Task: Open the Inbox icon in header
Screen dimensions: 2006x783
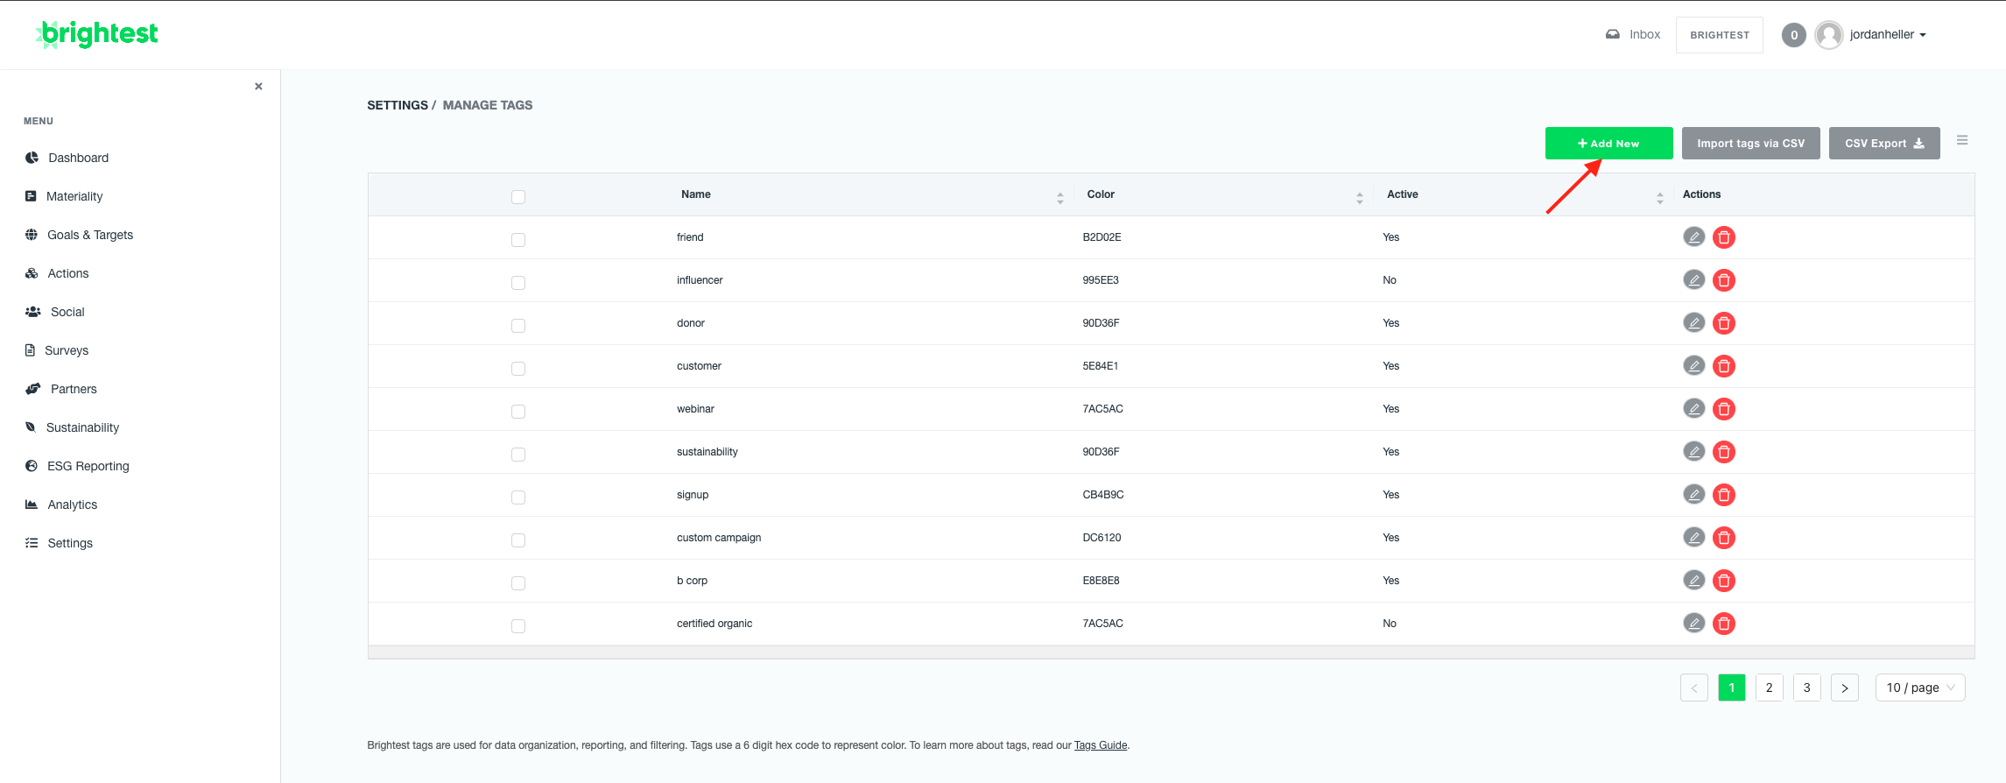Action: coord(1613,34)
